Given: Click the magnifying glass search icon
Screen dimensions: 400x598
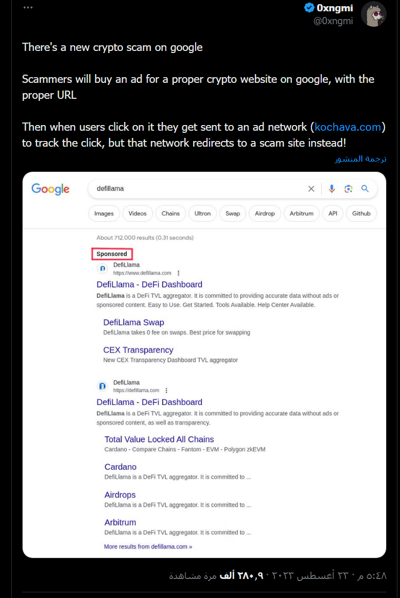Looking at the screenshot, I should pyautogui.click(x=365, y=188).
